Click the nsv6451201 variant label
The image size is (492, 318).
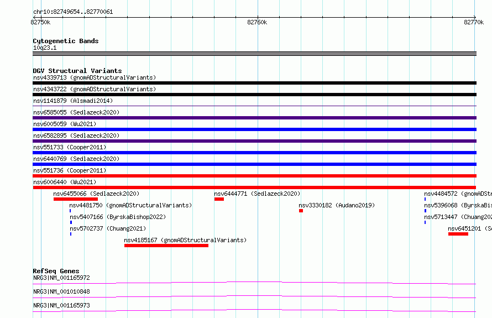[x=470, y=228]
